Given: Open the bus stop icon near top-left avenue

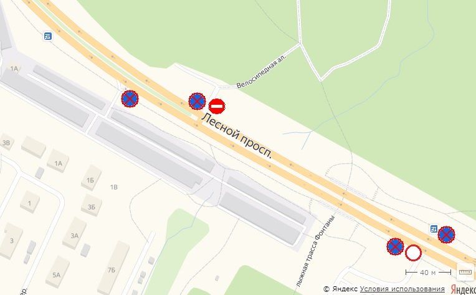Looking at the screenshot, I should pos(47,36).
